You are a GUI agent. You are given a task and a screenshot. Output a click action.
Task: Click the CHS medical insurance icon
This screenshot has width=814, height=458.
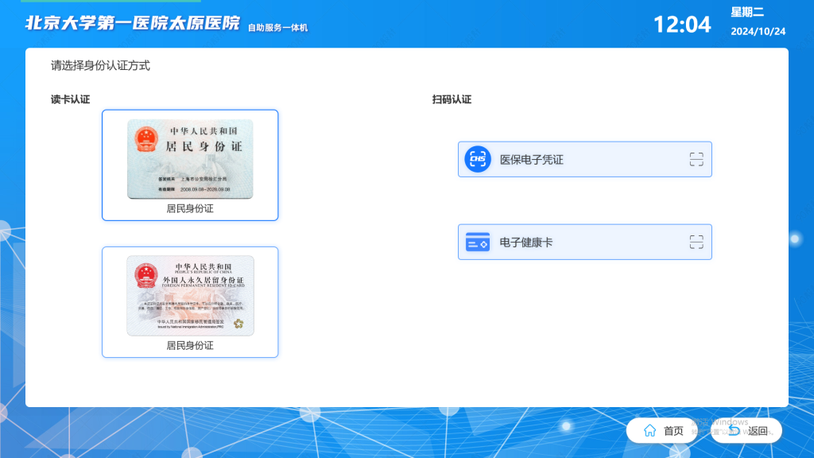tap(478, 159)
